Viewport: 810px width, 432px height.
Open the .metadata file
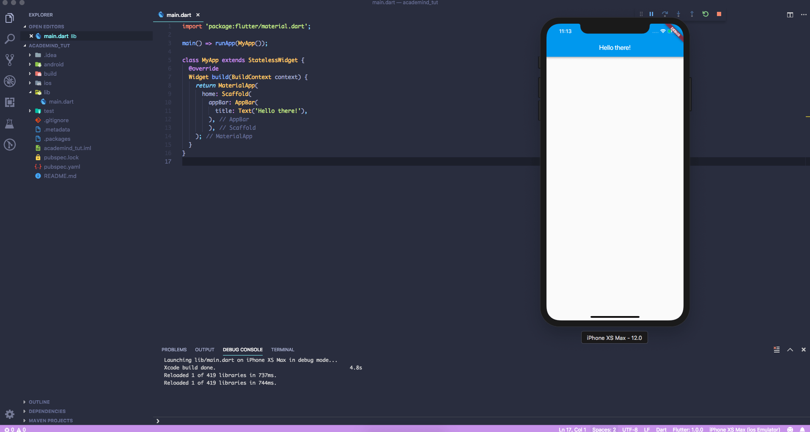coord(57,129)
